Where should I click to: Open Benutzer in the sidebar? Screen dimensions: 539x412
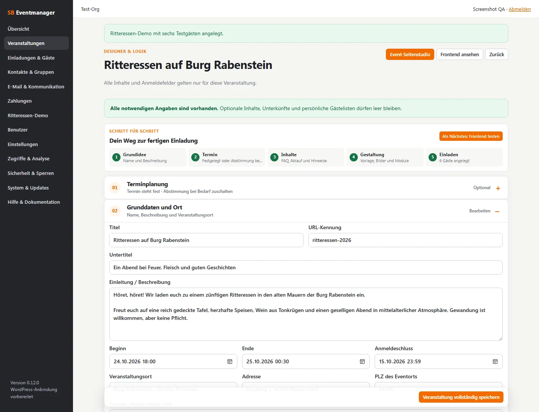click(36, 130)
